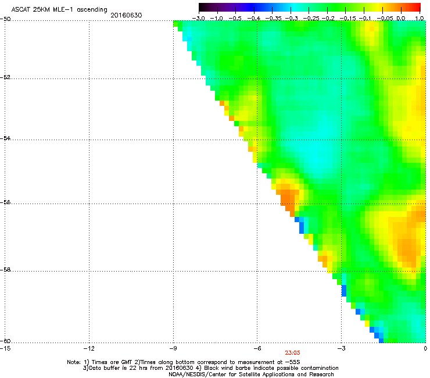Click the -54 latitude axis label
The image size is (430, 378).
coord(5,138)
